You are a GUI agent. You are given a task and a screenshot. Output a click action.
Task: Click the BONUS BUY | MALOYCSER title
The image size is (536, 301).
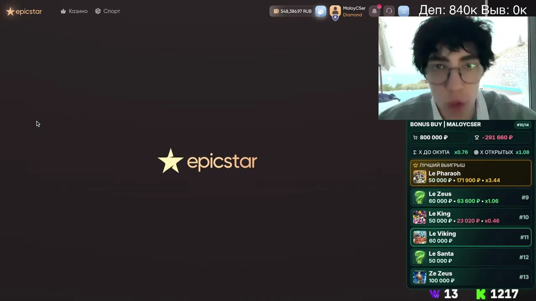pyautogui.click(x=445, y=124)
